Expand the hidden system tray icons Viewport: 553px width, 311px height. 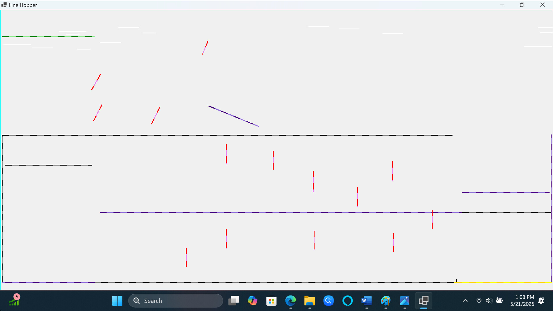pyautogui.click(x=465, y=300)
